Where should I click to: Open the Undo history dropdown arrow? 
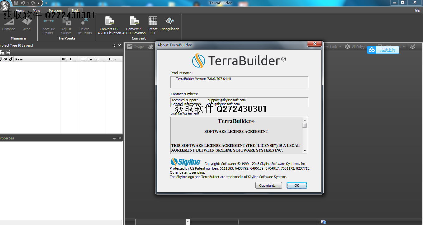[x=28, y=3]
